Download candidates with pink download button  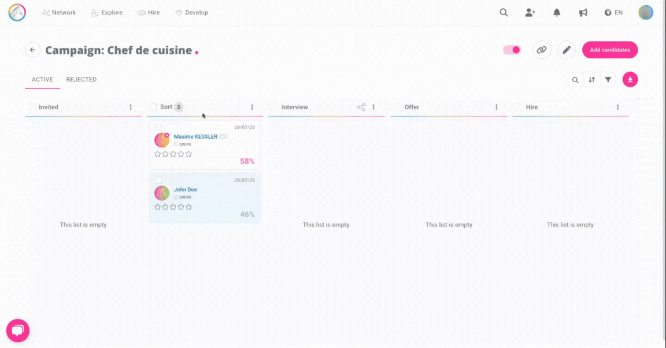(x=630, y=80)
